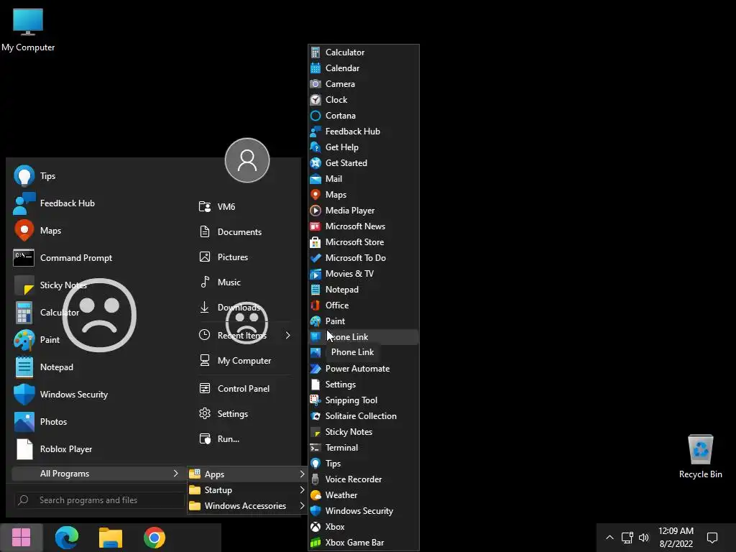
Task: Open File Explorer from taskbar
Action: point(110,538)
